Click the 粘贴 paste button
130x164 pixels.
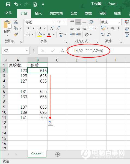click(x=7, y=28)
